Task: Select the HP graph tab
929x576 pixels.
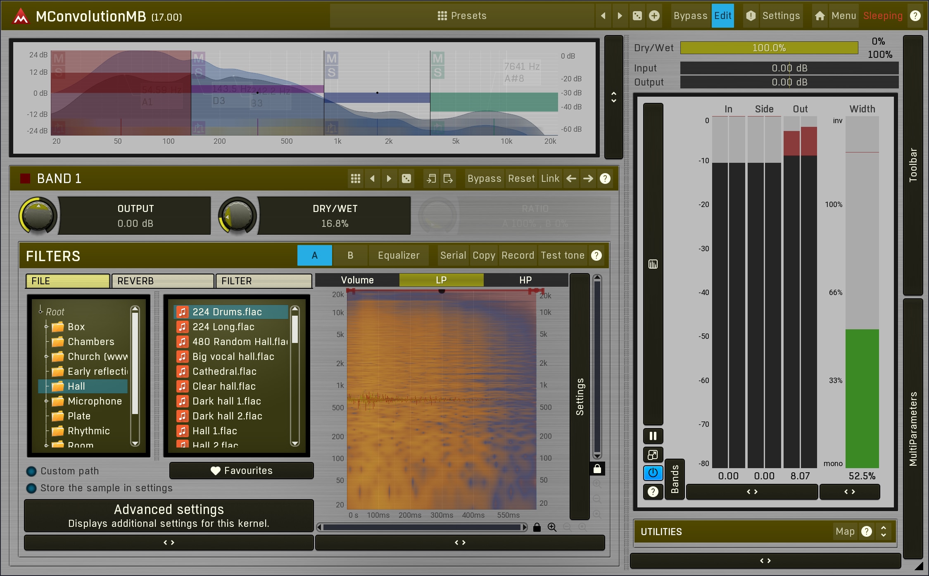Action: point(525,280)
